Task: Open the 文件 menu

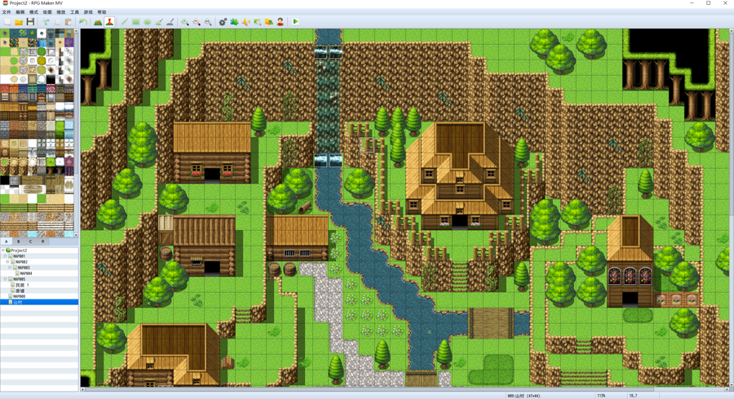Action: pyautogui.click(x=7, y=12)
